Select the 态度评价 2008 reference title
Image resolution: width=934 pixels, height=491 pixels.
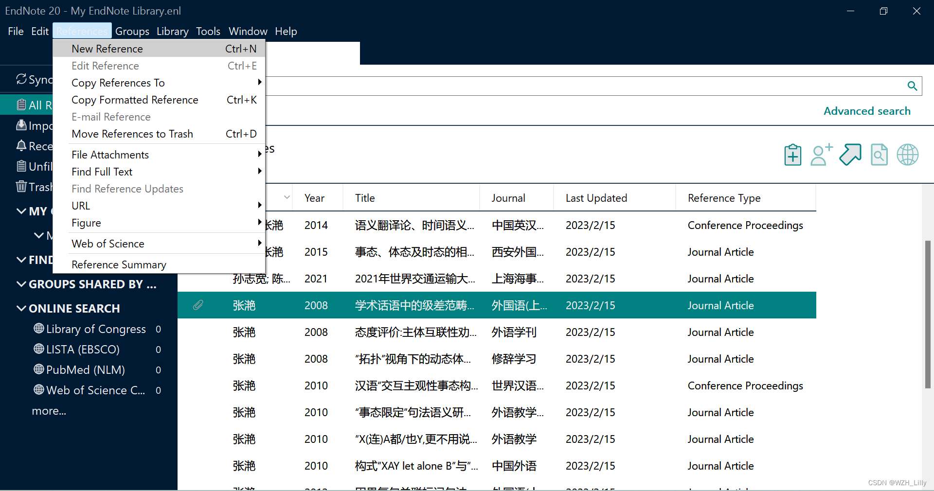[416, 332]
